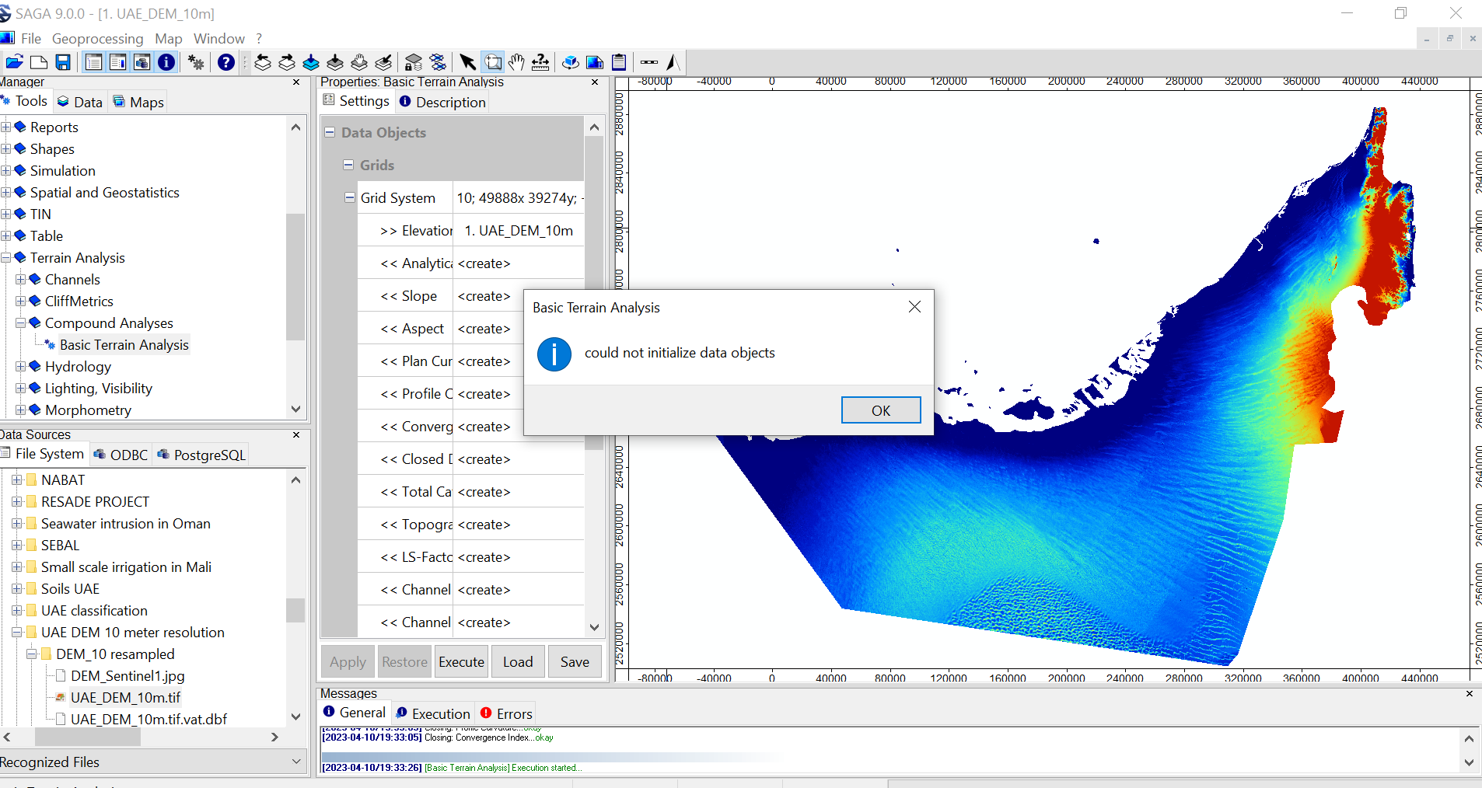This screenshot has height=788, width=1482.
Task: Close the Basic Terrain Analysis dialog with X
Action: (914, 307)
